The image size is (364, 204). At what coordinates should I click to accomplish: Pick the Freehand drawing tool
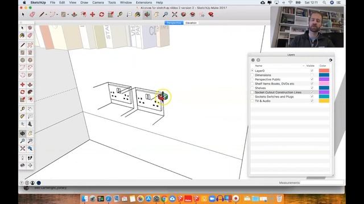(x=30, y=45)
